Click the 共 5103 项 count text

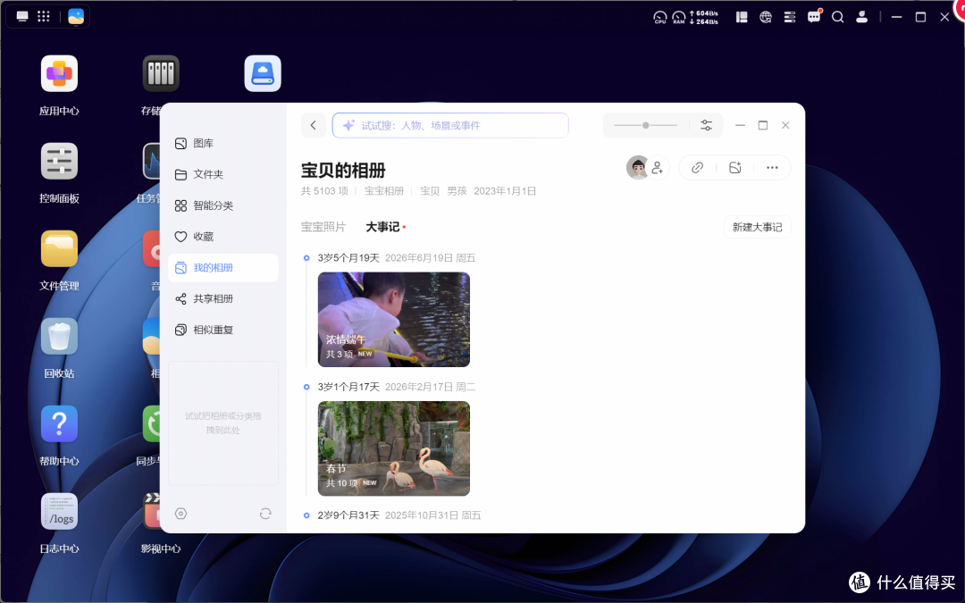(x=324, y=191)
